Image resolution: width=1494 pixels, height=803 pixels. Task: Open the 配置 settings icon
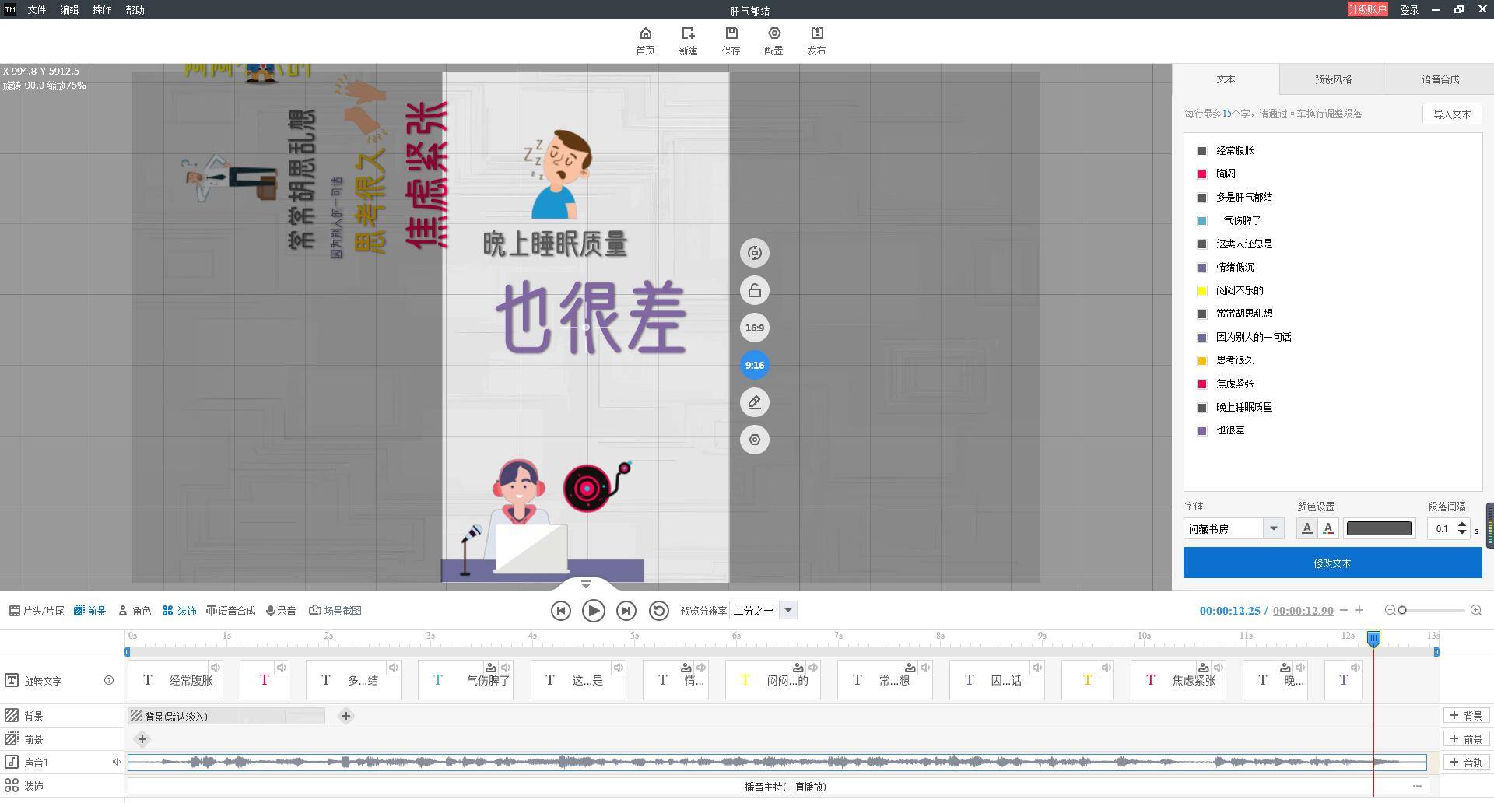click(773, 41)
